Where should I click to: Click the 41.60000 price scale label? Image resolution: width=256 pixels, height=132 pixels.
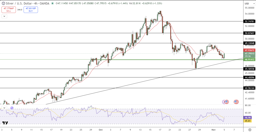point(249,99)
